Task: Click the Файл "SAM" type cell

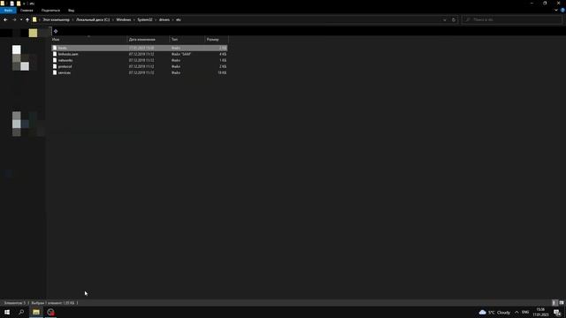Action: tap(181, 54)
